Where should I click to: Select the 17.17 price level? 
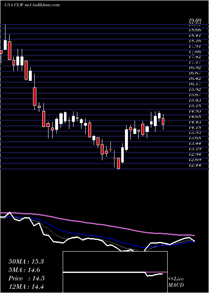coord(195,62)
